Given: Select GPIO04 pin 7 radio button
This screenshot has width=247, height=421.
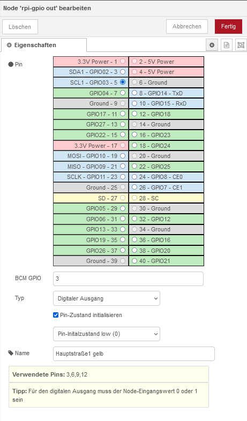Looking at the screenshot, I should pos(123,93).
